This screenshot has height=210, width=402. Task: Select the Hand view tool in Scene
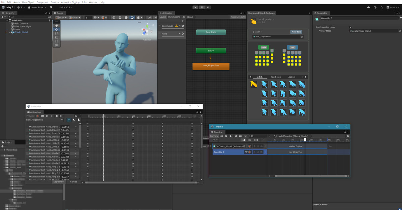[57, 25]
